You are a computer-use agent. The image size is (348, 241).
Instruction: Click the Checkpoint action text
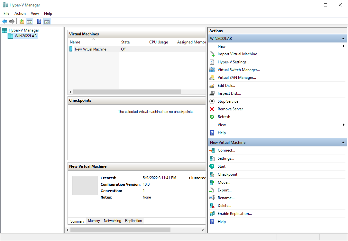pyautogui.click(x=227, y=174)
